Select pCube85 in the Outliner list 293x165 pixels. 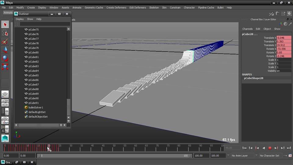coord(34,75)
